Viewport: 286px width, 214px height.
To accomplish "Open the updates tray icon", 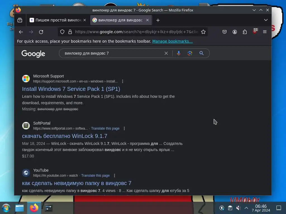I will coord(221,208).
